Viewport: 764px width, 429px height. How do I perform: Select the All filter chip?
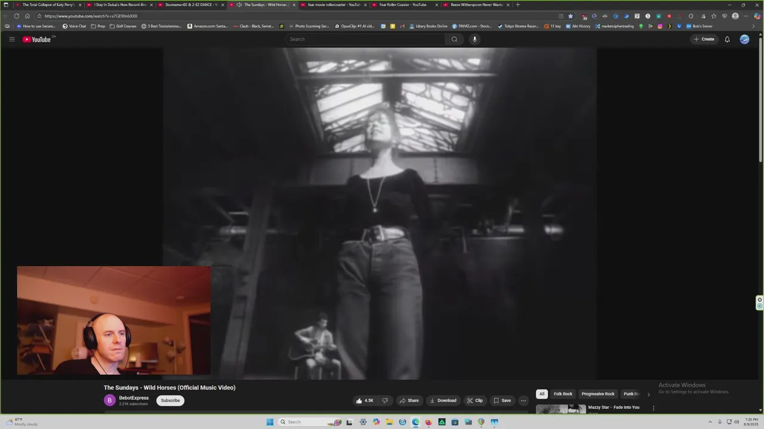pyautogui.click(x=541, y=394)
